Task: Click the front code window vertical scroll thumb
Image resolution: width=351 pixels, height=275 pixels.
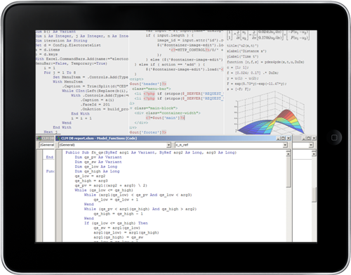Action: click(x=289, y=172)
